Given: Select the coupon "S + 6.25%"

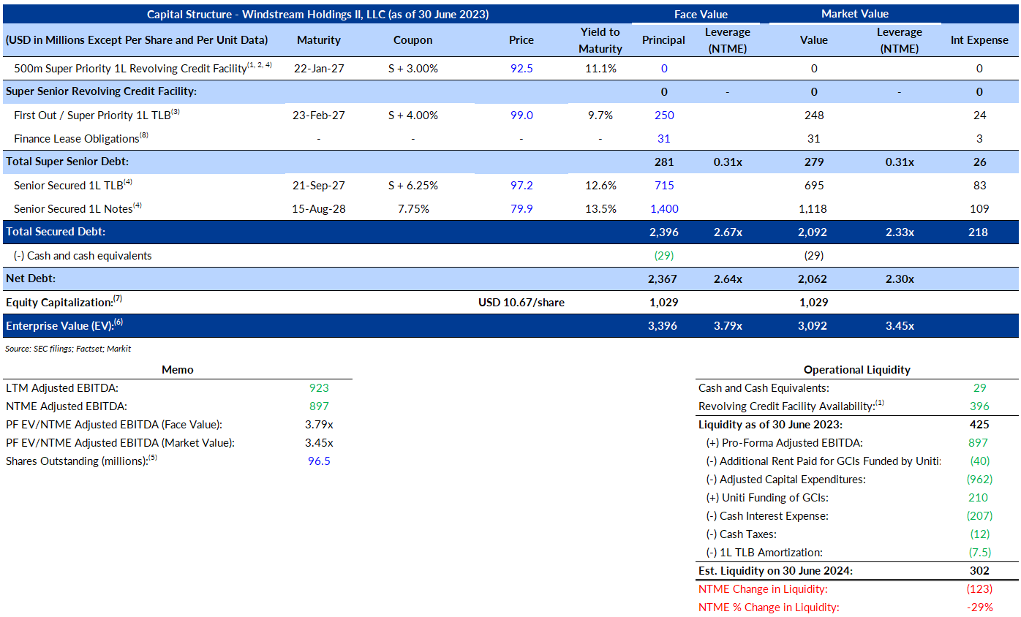Looking at the screenshot, I should point(413,186).
